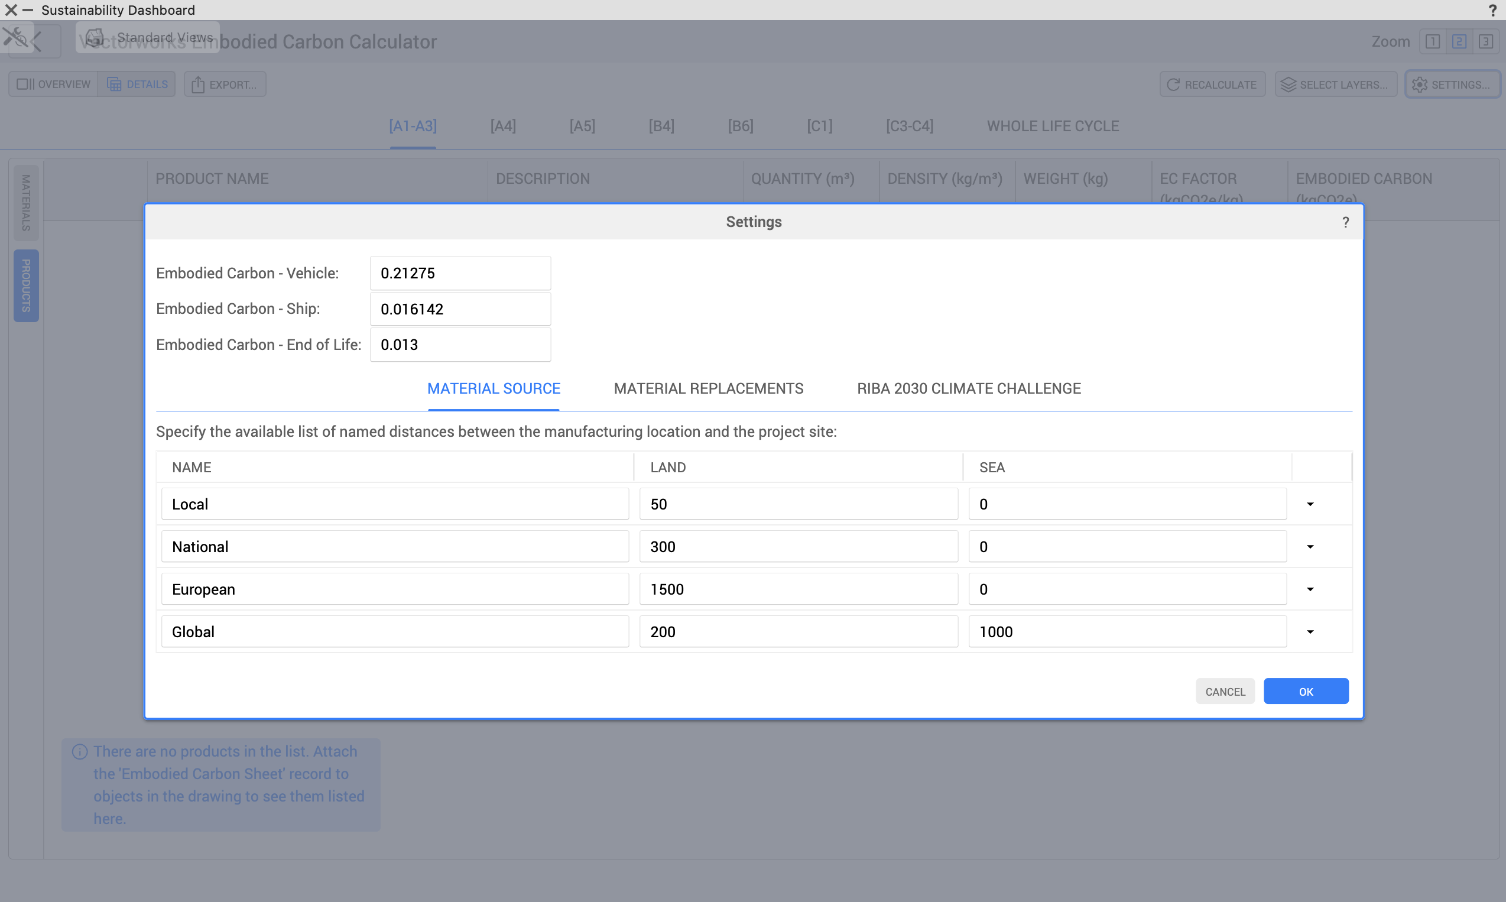Open the Global row dropdown arrow

(1310, 631)
